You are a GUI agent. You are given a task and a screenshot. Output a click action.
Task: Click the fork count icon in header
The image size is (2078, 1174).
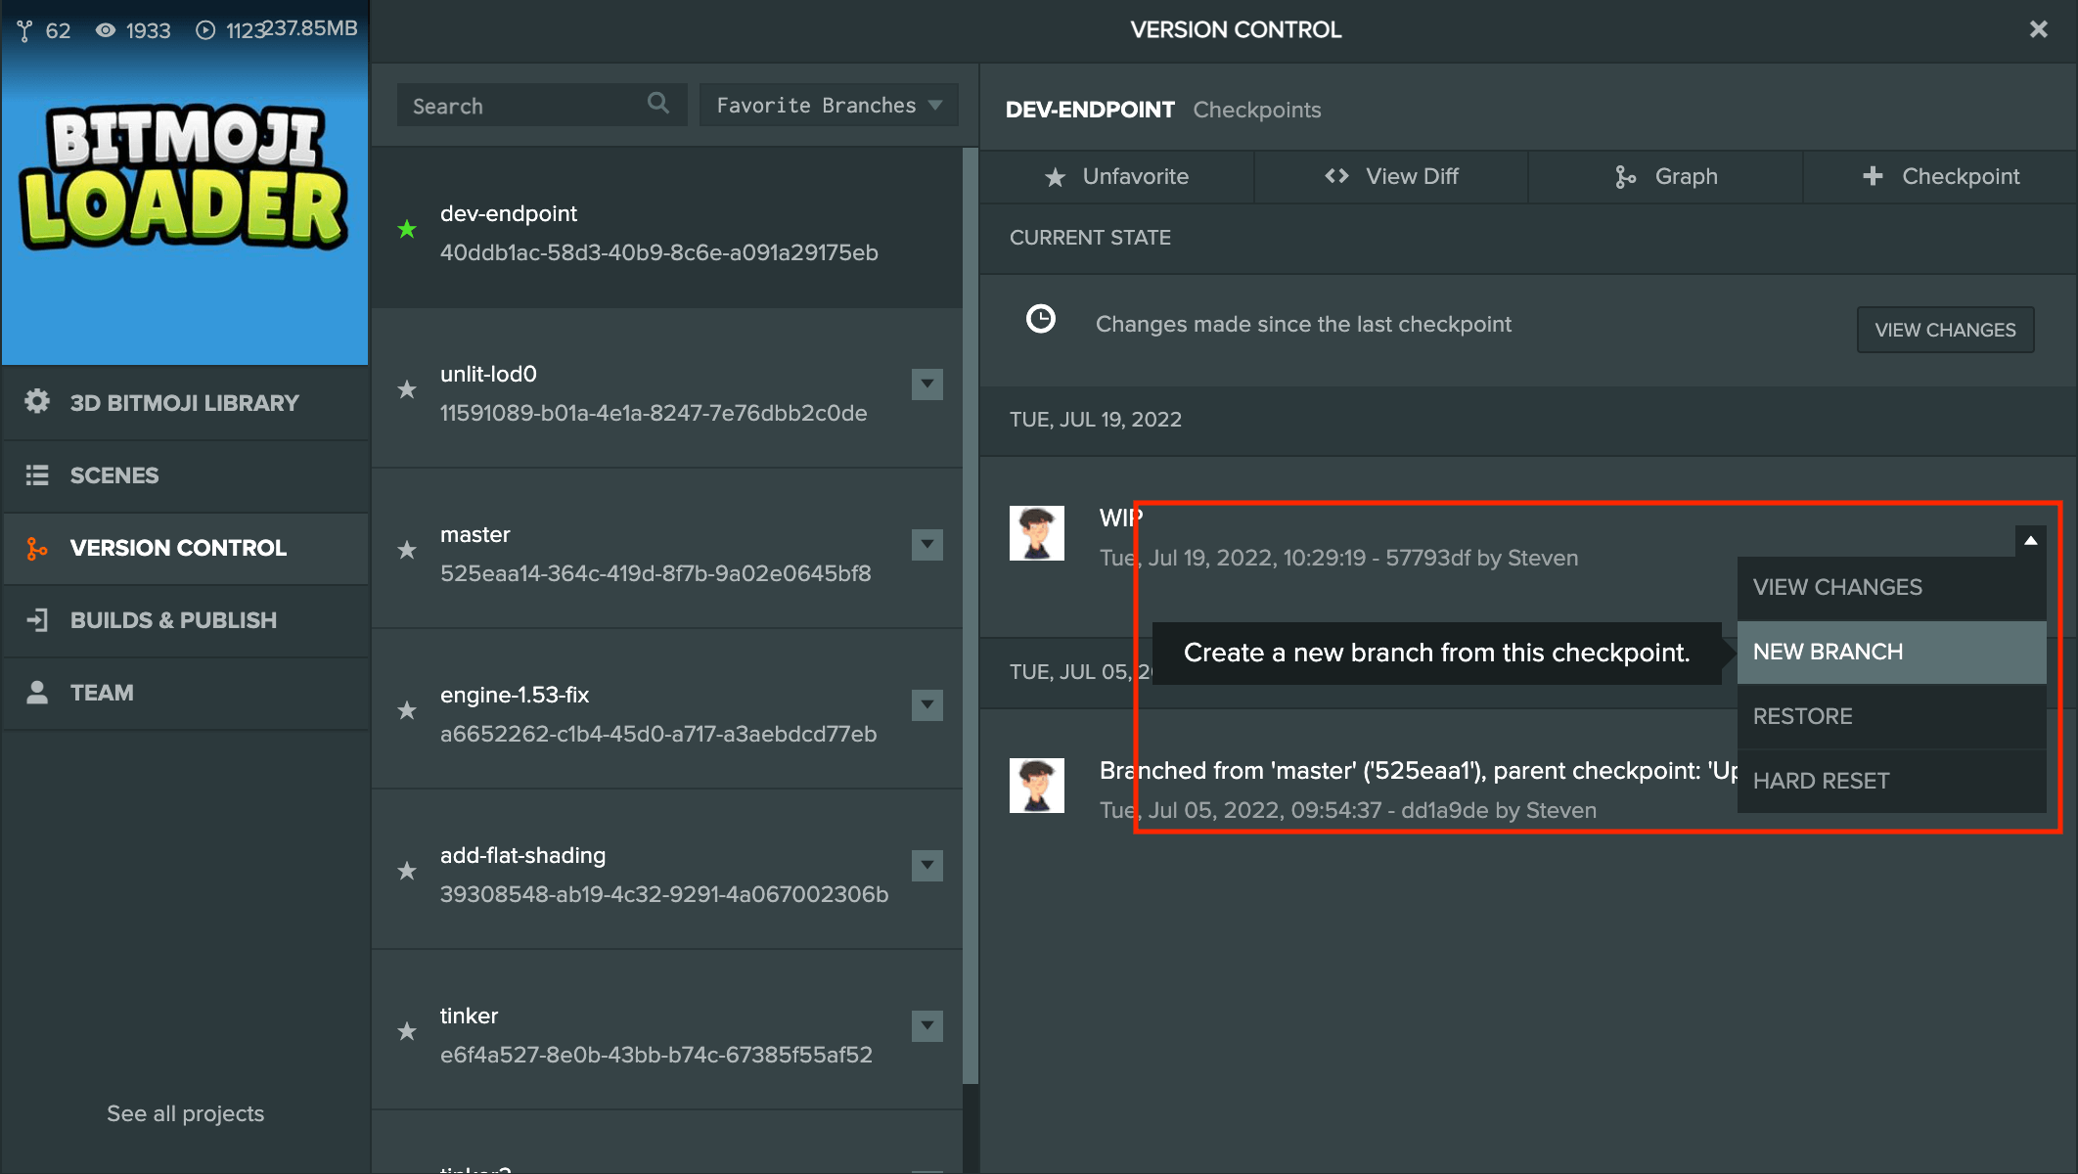pos(24,30)
